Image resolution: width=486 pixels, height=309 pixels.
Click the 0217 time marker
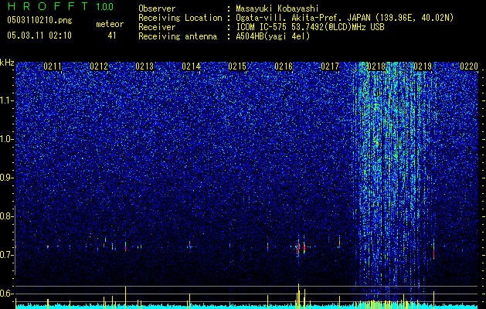330,66
